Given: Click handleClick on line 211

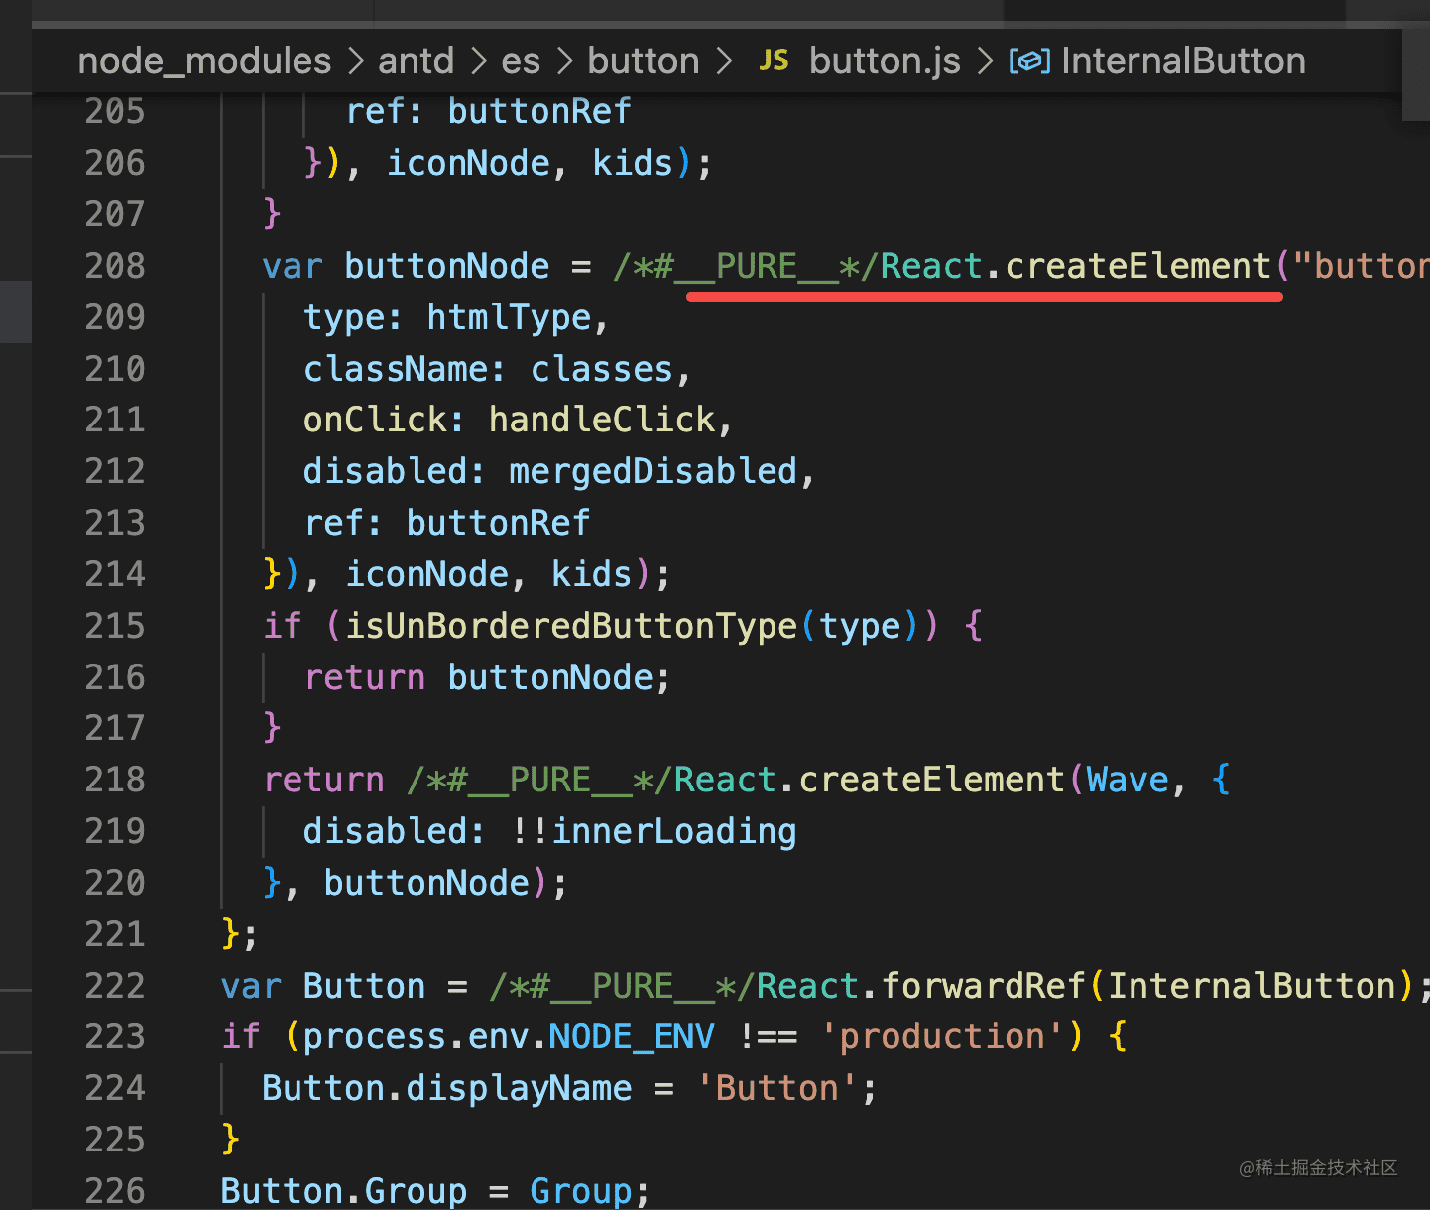Looking at the screenshot, I should click(x=602, y=420).
